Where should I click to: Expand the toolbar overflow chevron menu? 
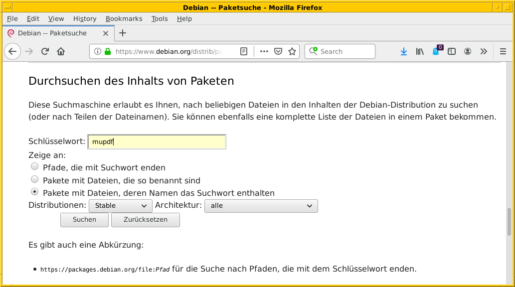coord(484,51)
